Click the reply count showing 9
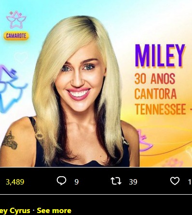 [77, 182]
